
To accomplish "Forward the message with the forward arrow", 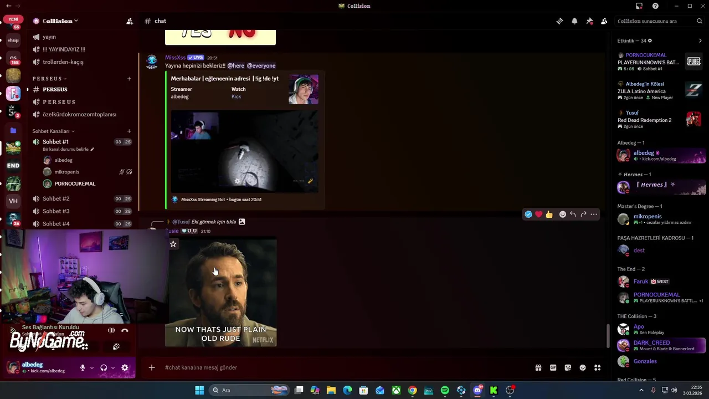I will click(x=583, y=214).
